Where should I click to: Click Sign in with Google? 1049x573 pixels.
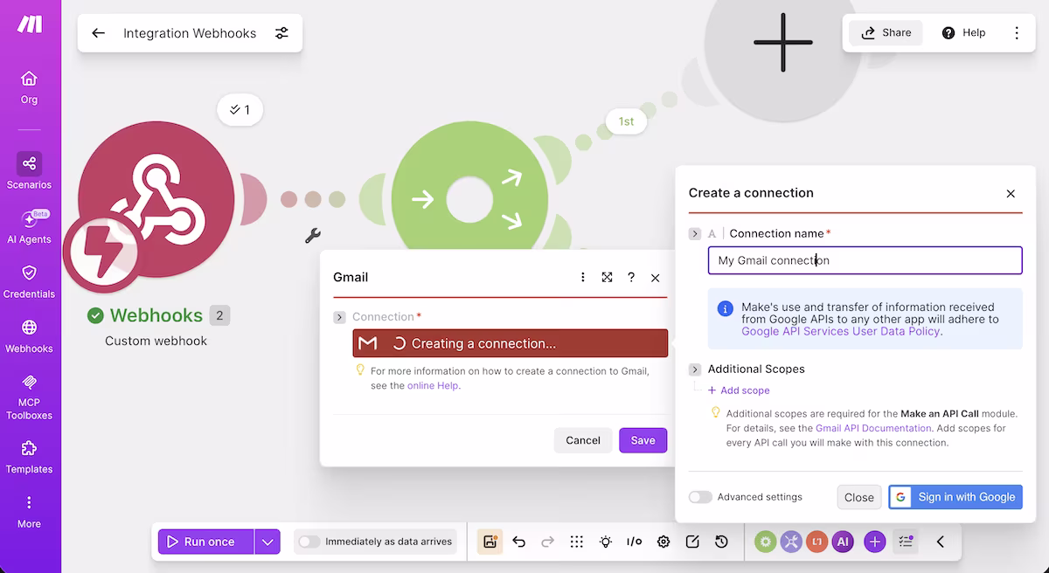point(955,497)
